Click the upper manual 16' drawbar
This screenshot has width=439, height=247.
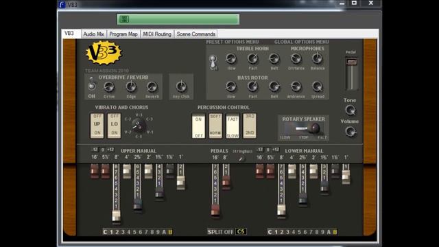tap(95, 171)
